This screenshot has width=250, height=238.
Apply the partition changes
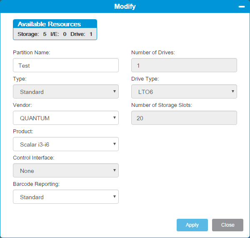(192, 225)
